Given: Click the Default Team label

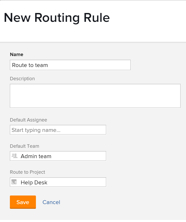Looking at the screenshot, I should tap(24, 146).
